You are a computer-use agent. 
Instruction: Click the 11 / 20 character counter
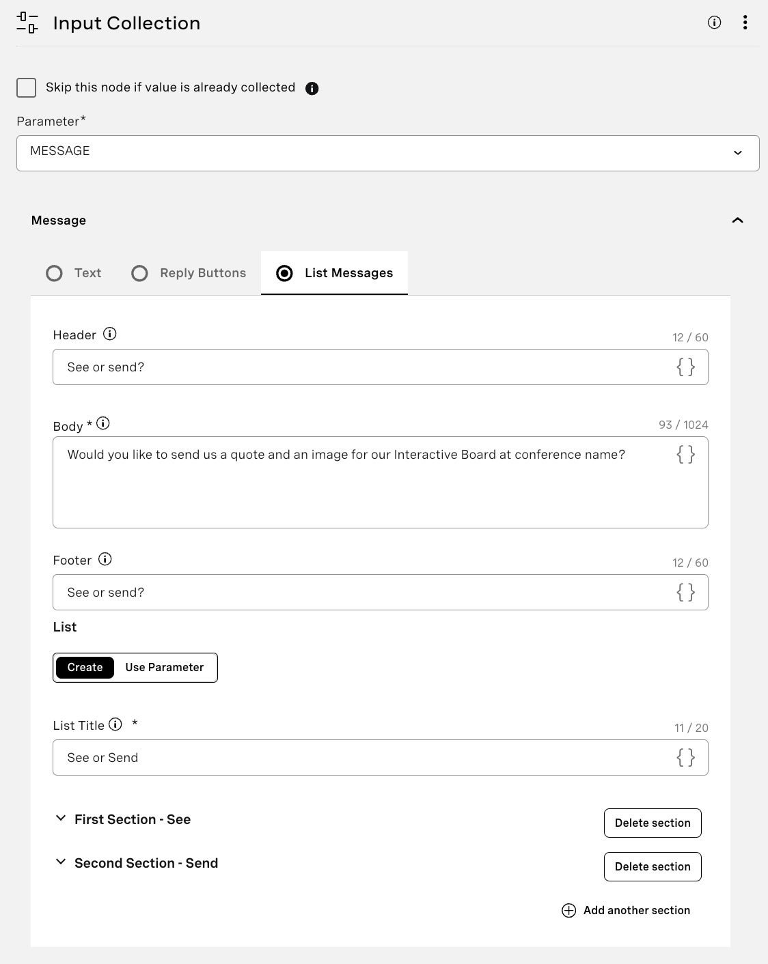(x=691, y=728)
